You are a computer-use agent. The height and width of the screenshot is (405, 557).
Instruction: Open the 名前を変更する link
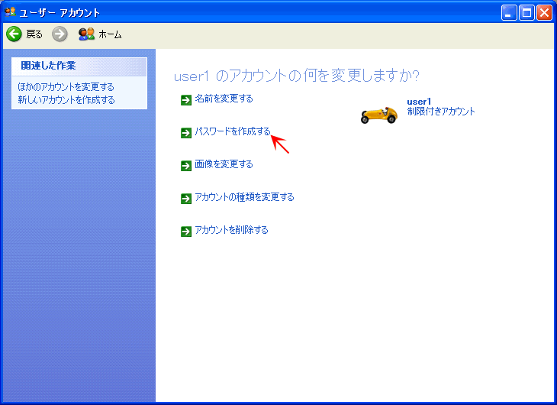point(224,99)
